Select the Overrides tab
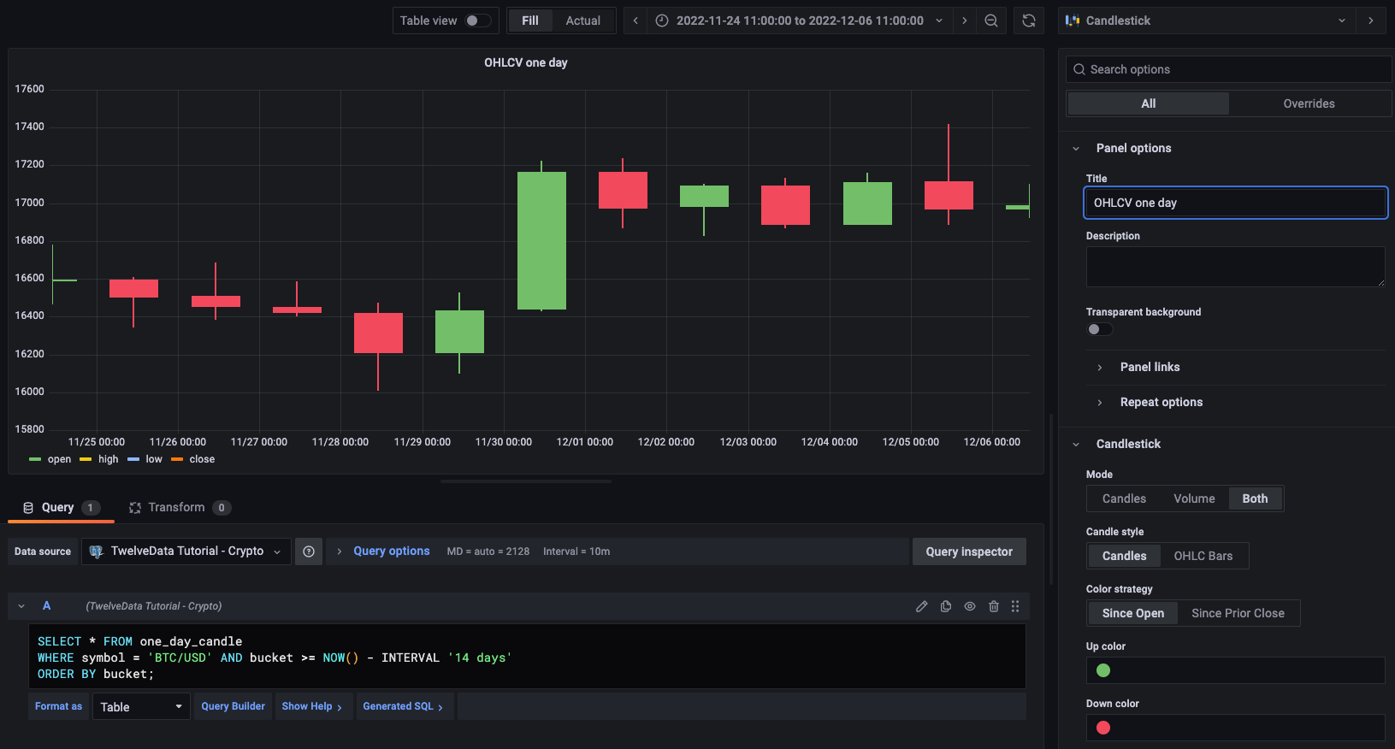 click(x=1309, y=103)
